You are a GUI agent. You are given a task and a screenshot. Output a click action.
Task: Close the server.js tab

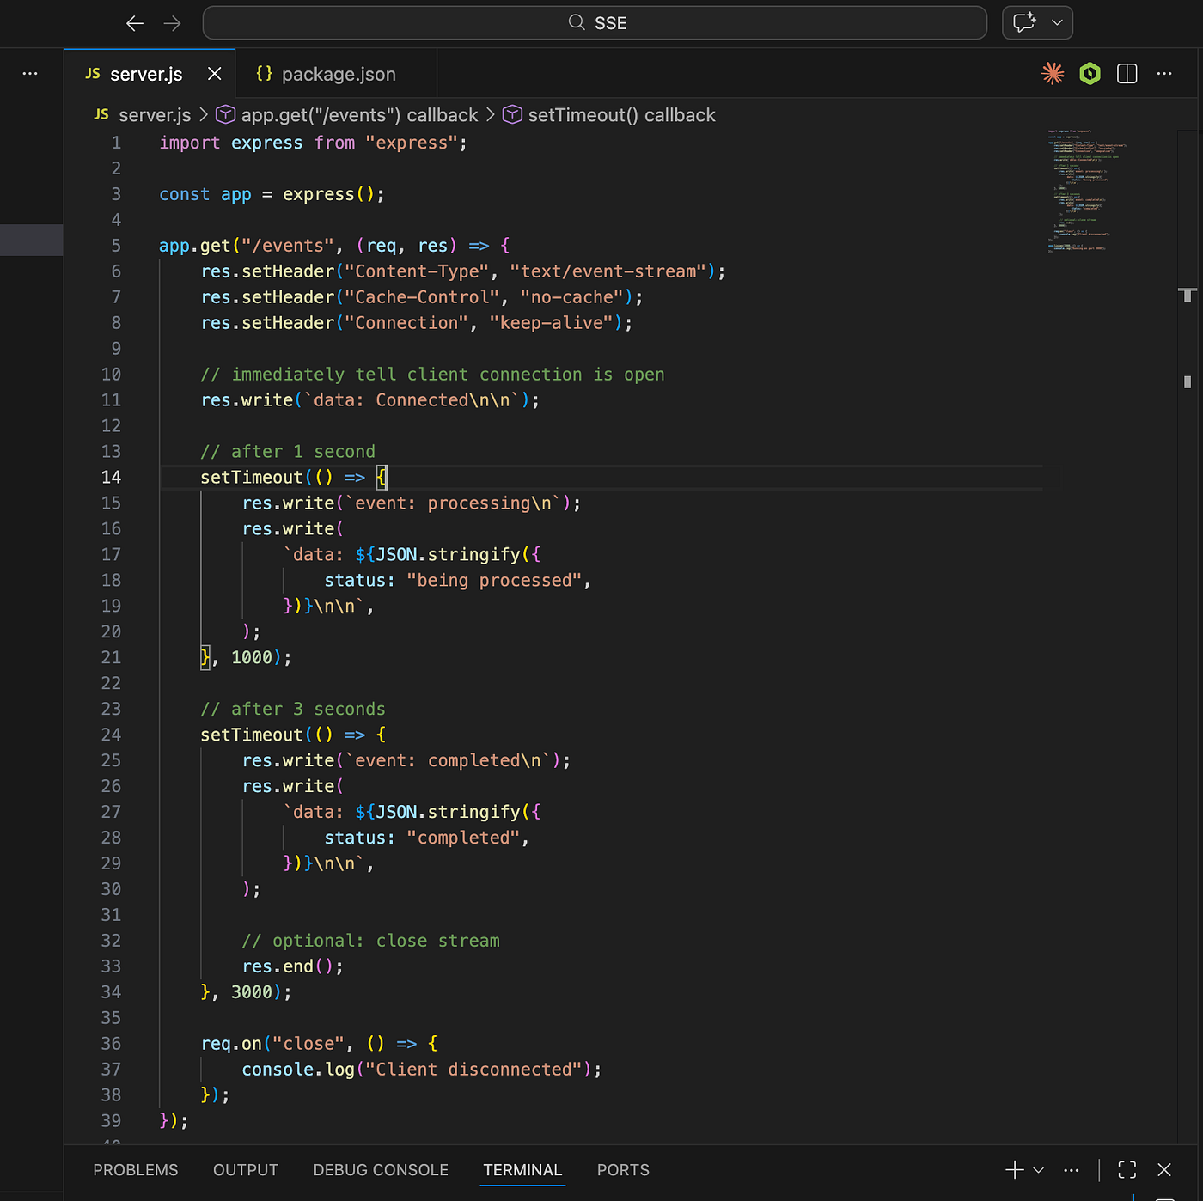215,74
